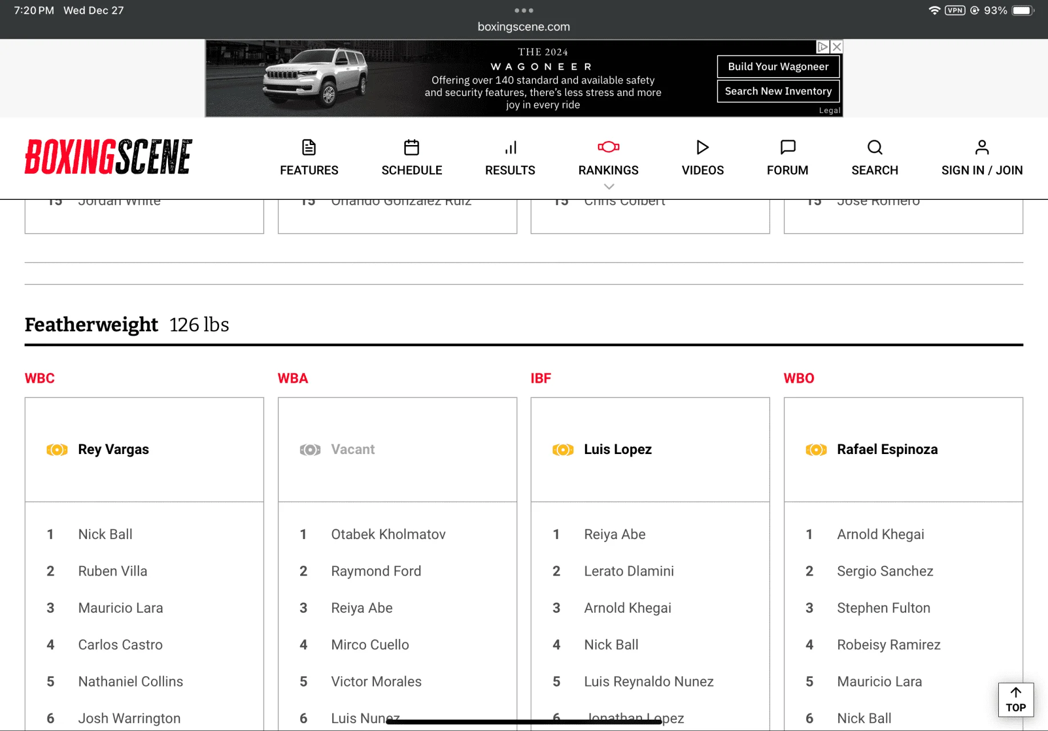This screenshot has height=731, width=1048.
Task: Open WBC champion Rey Vargas
Action: coord(113,449)
